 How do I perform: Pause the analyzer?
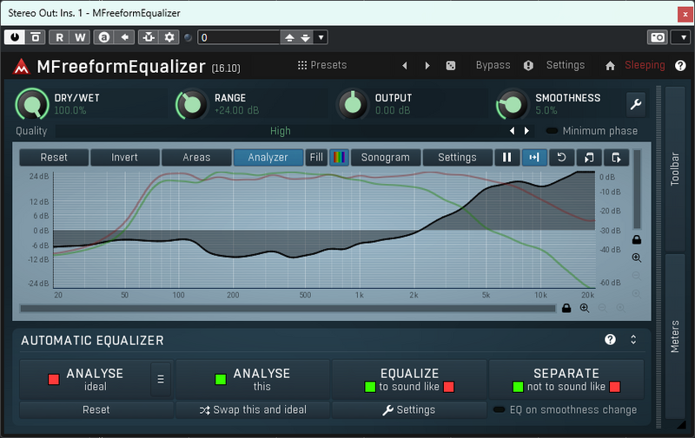(506, 158)
